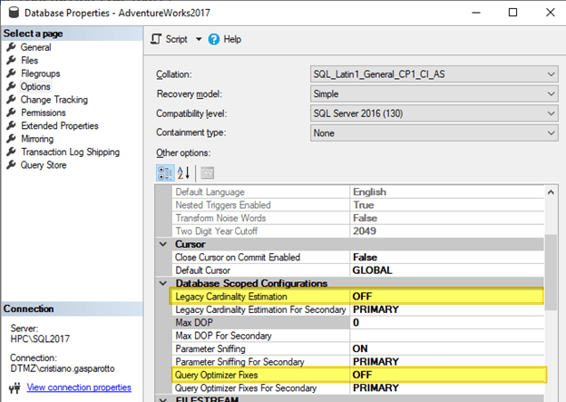Open the Mirroring page

tap(37, 139)
